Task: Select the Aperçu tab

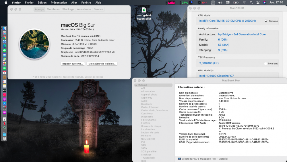Action: click(x=40, y=9)
